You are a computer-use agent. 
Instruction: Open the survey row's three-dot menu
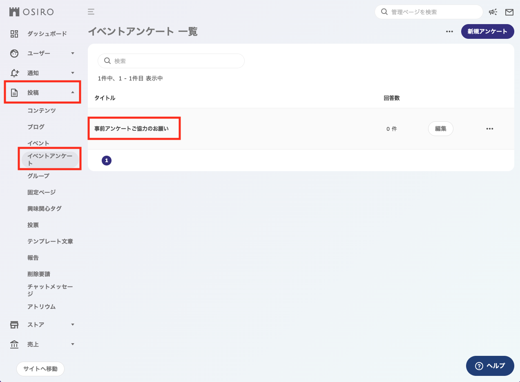click(x=490, y=129)
